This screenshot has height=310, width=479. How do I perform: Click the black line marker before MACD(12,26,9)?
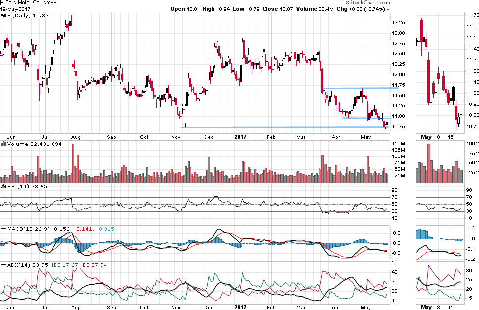pos(3,229)
